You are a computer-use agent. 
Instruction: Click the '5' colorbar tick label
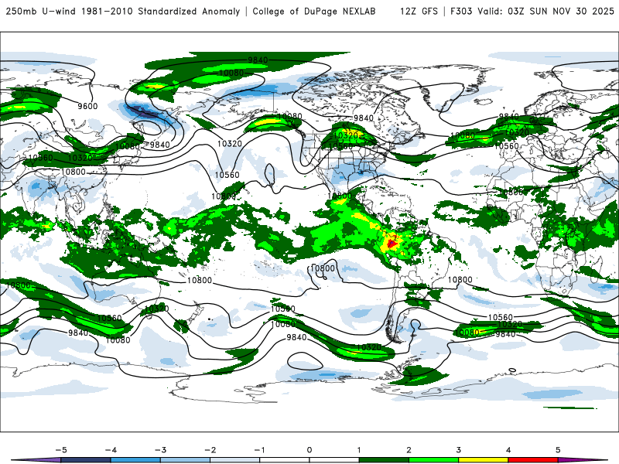coord(558,450)
